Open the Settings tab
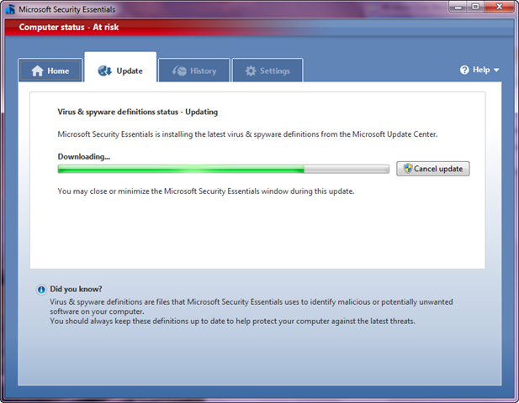The width and height of the screenshot is (519, 403). click(267, 71)
